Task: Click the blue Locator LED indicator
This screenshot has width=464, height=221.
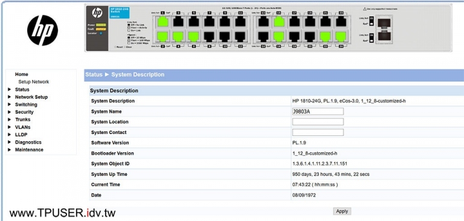Action: pyautogui.click(x=101, y=33)
